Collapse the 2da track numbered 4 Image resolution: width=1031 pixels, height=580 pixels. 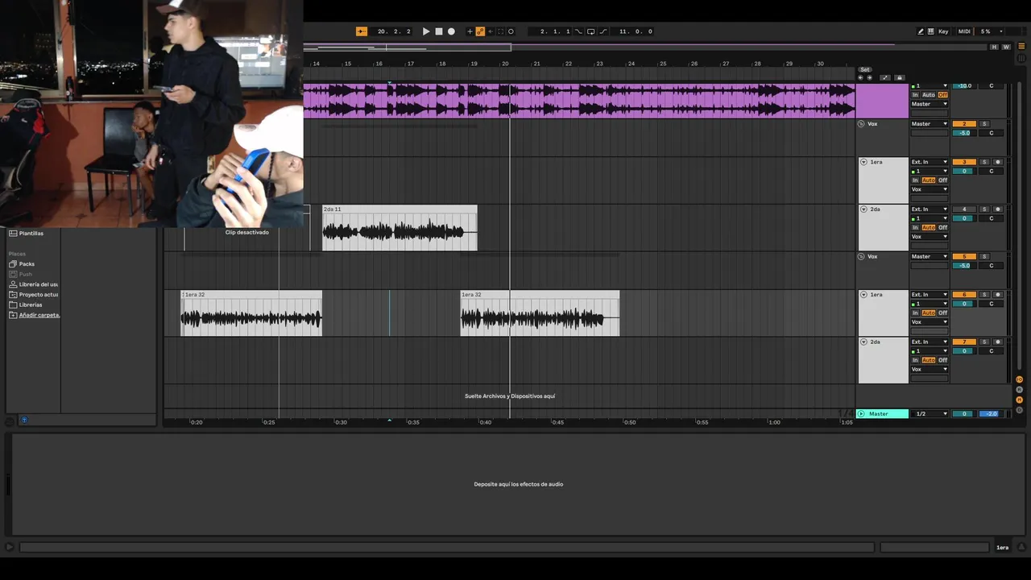[863, 209]
